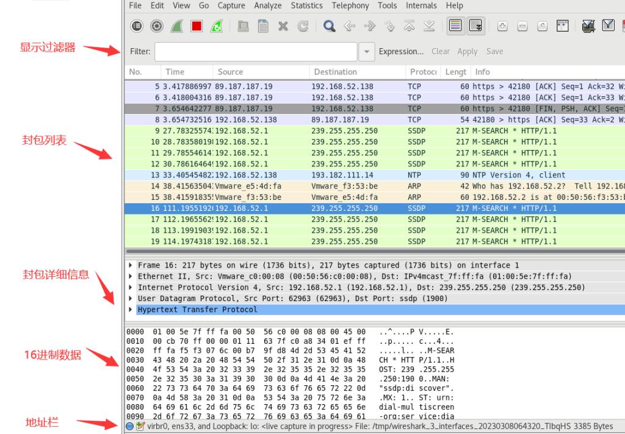Edit display filters funnel icon

point(609,26)
